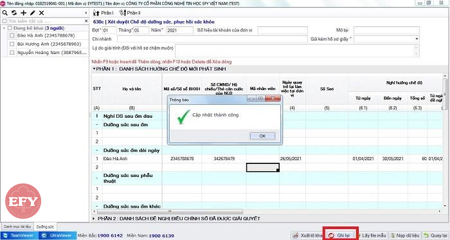Click the search text box Tìm kiếm tất cả
The height and width of the screenshot is (240, 450).
click(46, 21)
